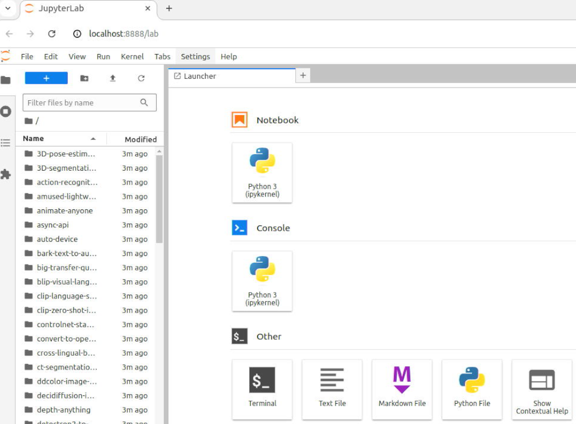Create a new folder icon
Viewport: 576px width, 424px height.
[x=84, y=78]
